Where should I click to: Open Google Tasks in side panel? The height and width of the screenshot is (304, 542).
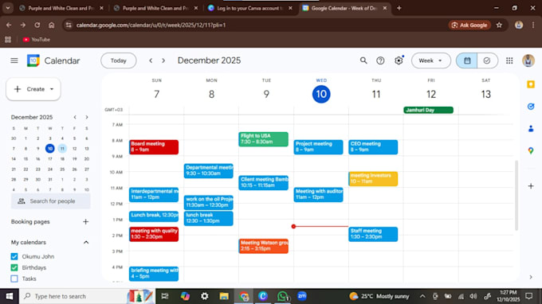[x=531, y=107]
